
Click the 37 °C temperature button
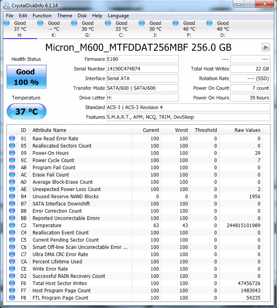(x=27, y=111)
